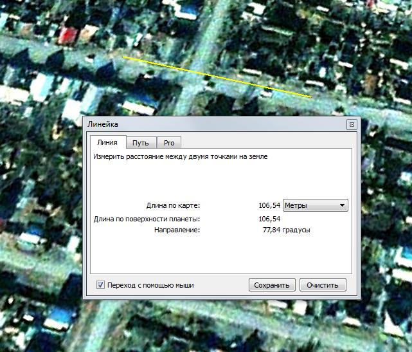Click the right end of the yellow ruler line

312,97
